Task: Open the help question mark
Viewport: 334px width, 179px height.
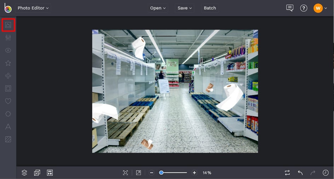Action: (x=304, y=8)
